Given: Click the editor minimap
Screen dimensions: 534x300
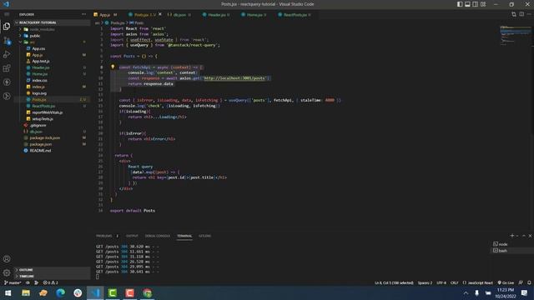Looking at the screenshot, I should tap(515, 36).
